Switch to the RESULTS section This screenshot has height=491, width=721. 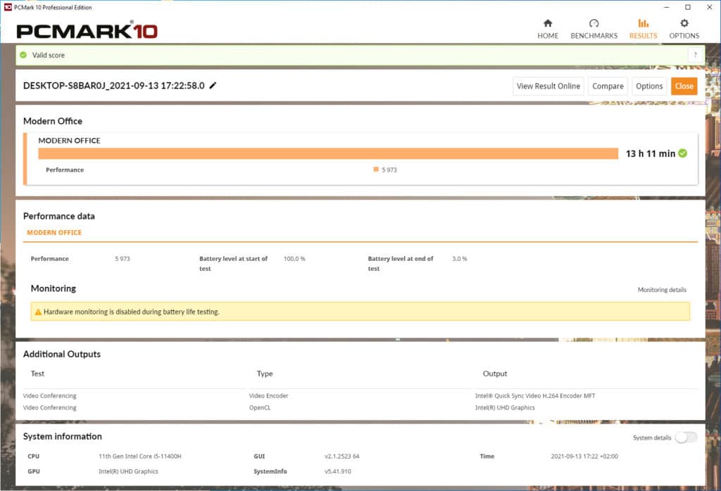[x=643, y=29]
